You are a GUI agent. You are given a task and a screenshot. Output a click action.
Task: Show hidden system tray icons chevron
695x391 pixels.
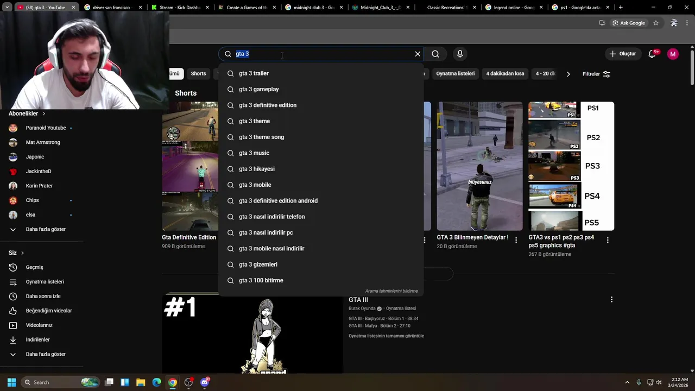coord(627,382)
